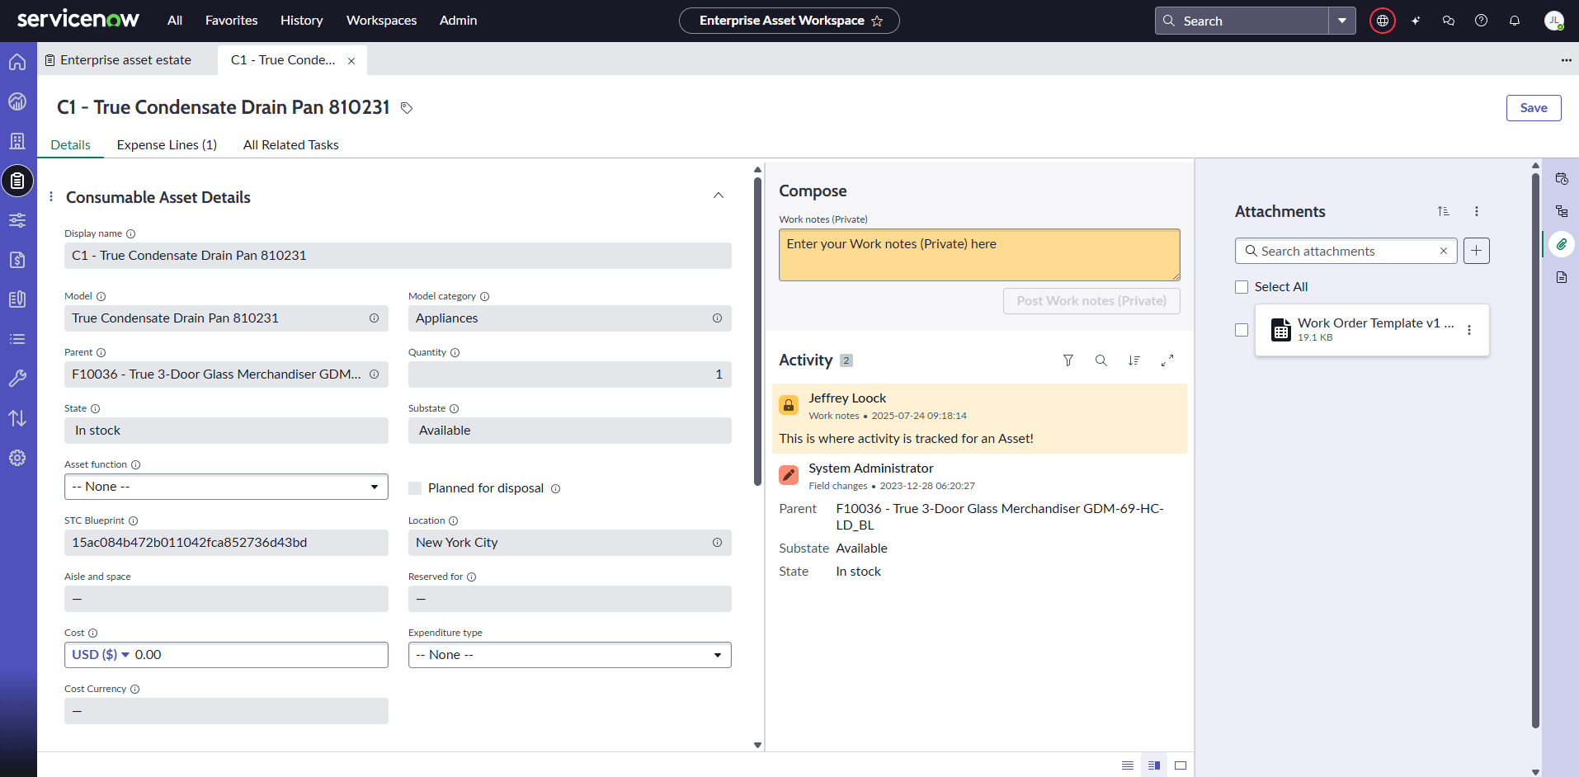This screenshot has width=1579, height=777.
Task: Click into the Work notes (Private) text area
Action: click(979, 255)
